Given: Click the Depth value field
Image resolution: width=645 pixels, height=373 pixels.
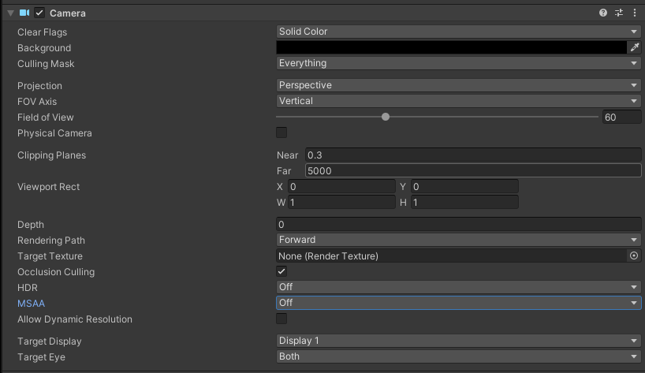Looking at the screenshot, I should tap(459, 225).
